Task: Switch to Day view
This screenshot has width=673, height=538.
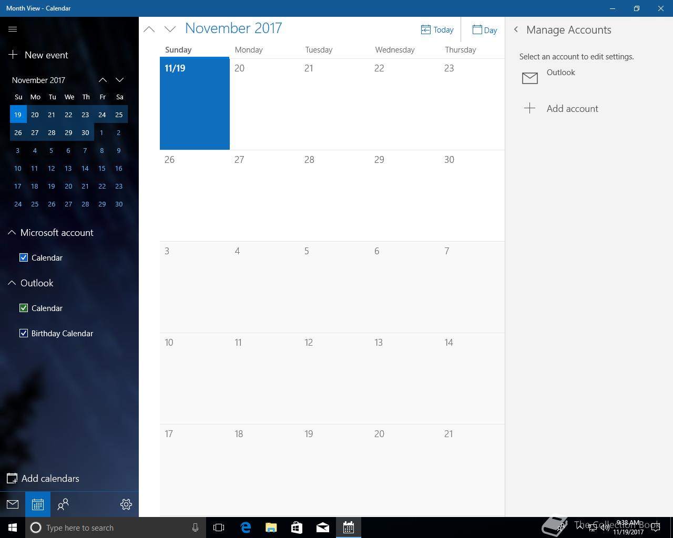Action: coord(485,30)
